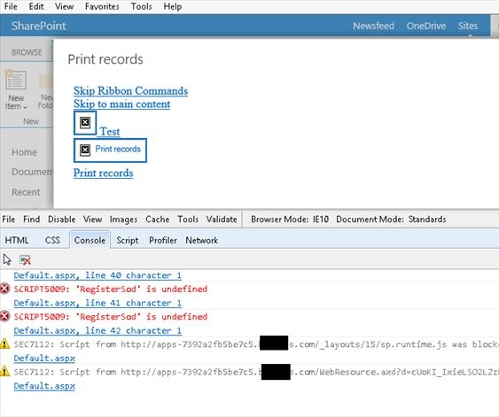Open the developer tools Tools menu

coord(188,220)
